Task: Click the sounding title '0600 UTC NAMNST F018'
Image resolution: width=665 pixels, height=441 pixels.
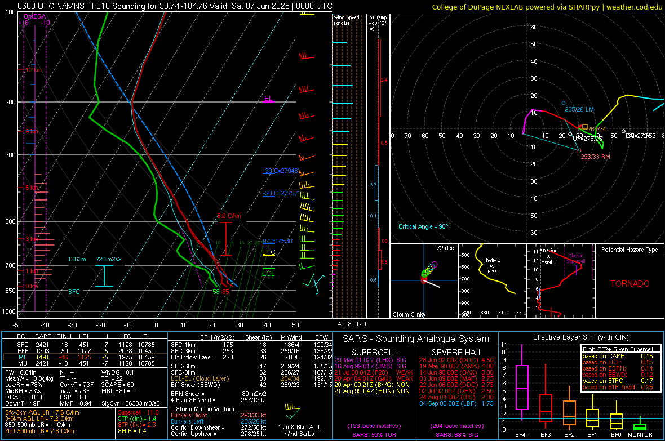Action: 69,6
